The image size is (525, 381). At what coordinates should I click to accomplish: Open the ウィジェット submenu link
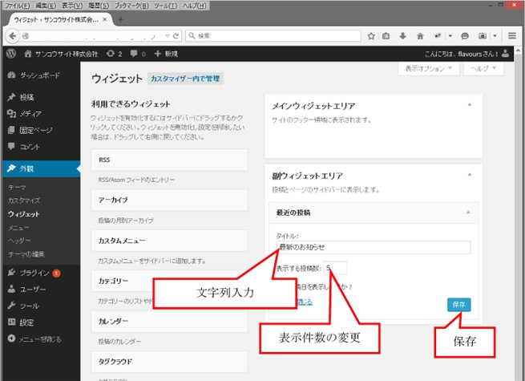24,214
